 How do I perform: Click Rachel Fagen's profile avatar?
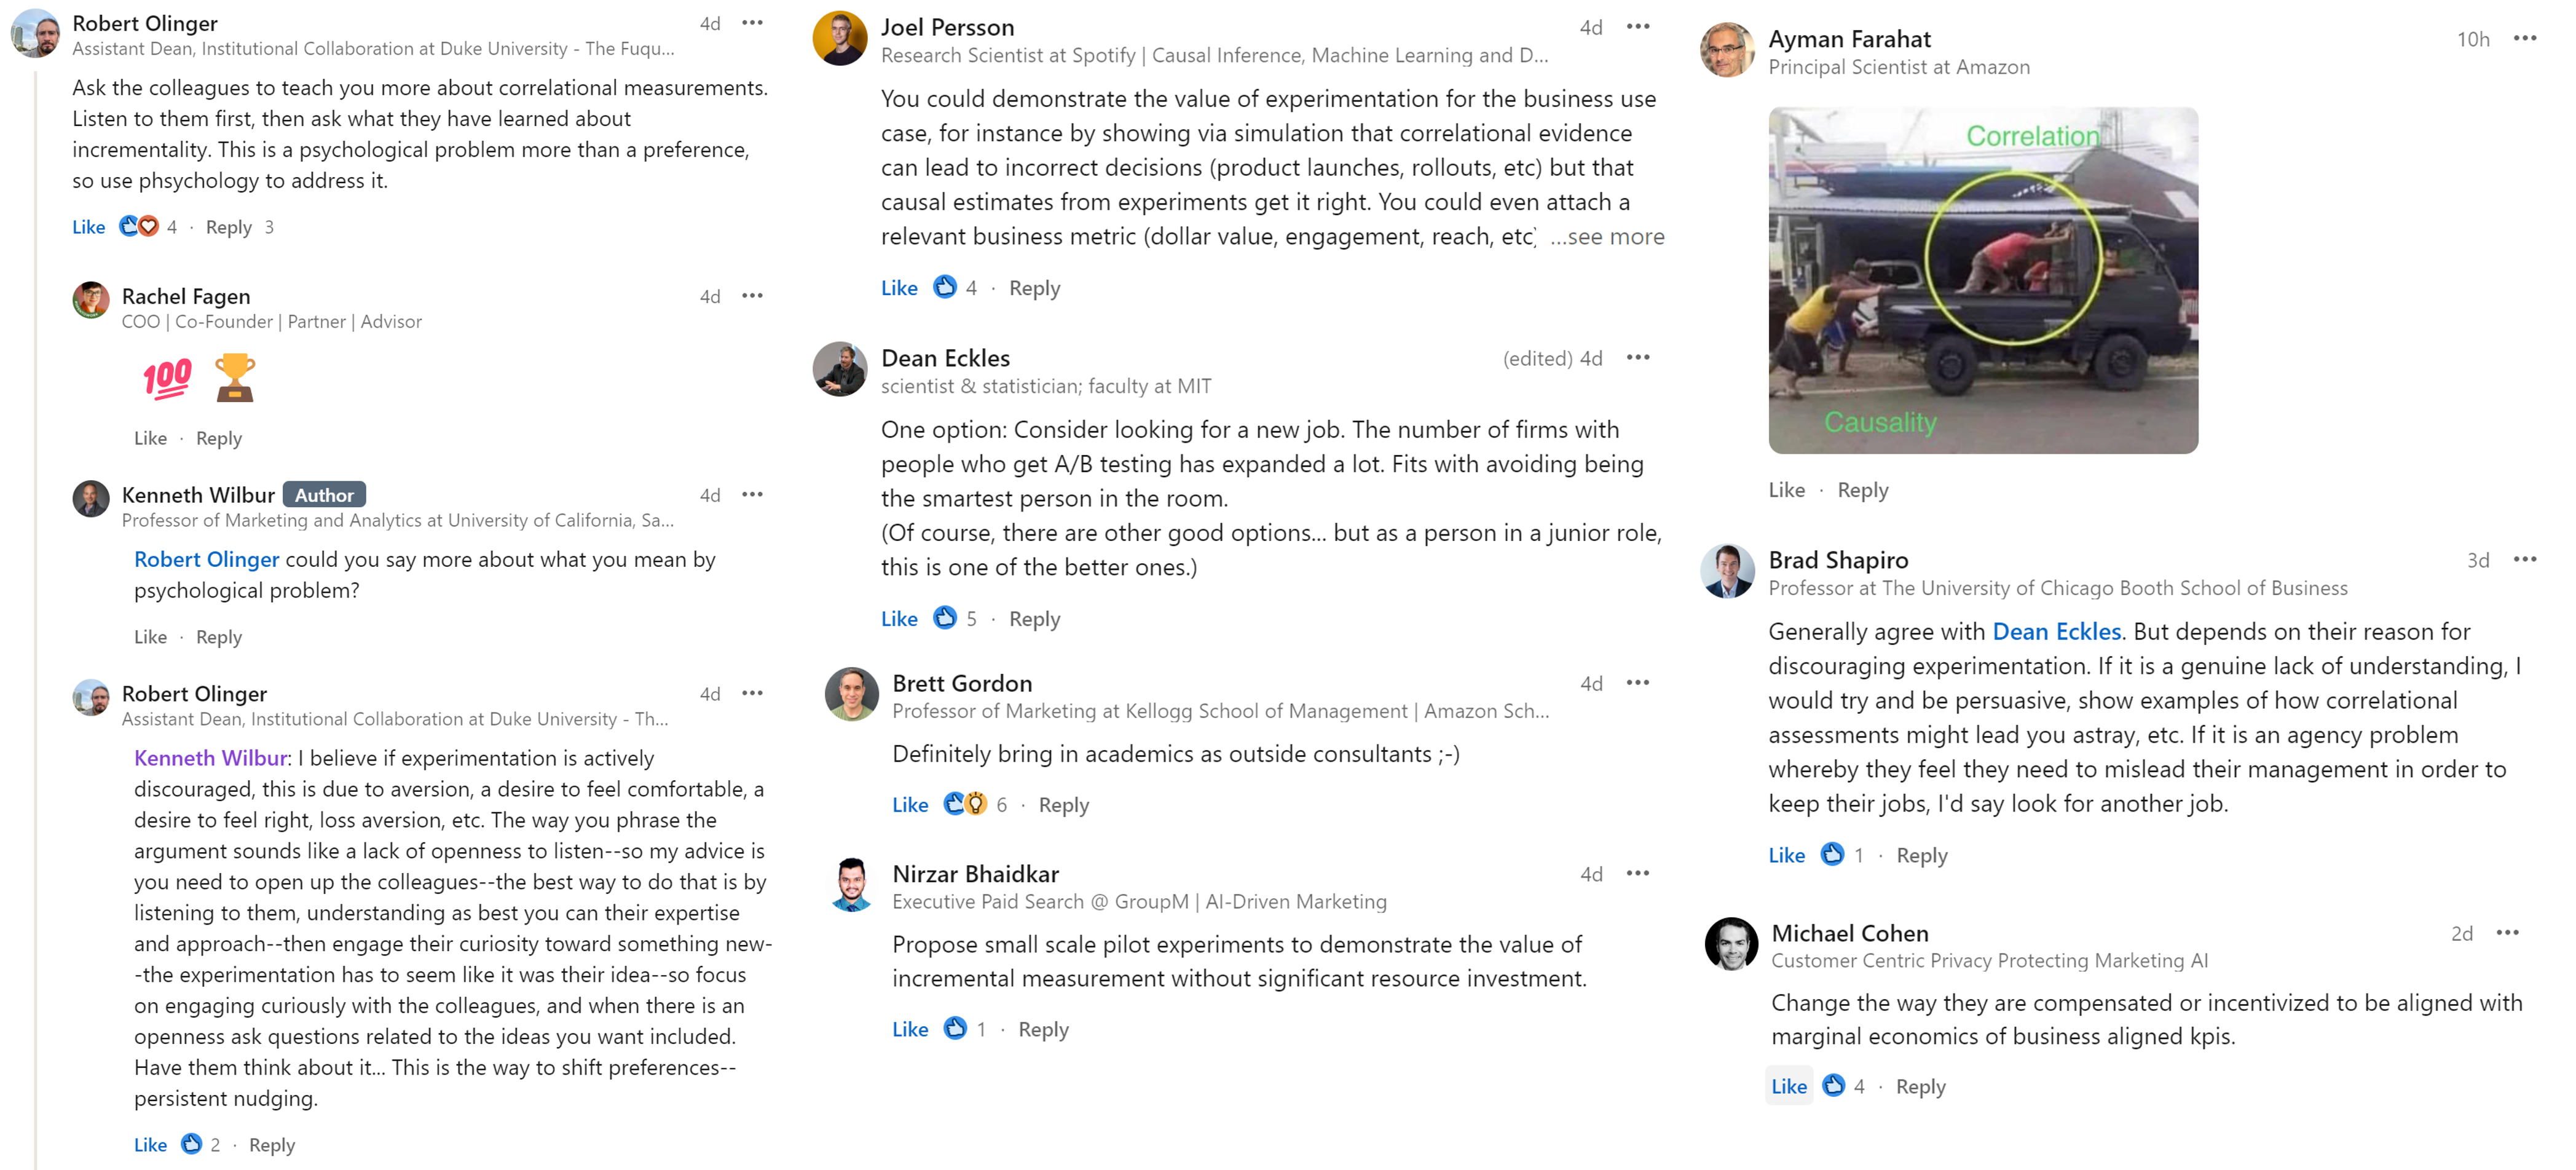click(x=91, y=300)
